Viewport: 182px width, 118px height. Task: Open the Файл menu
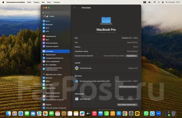tap(29, 2)
